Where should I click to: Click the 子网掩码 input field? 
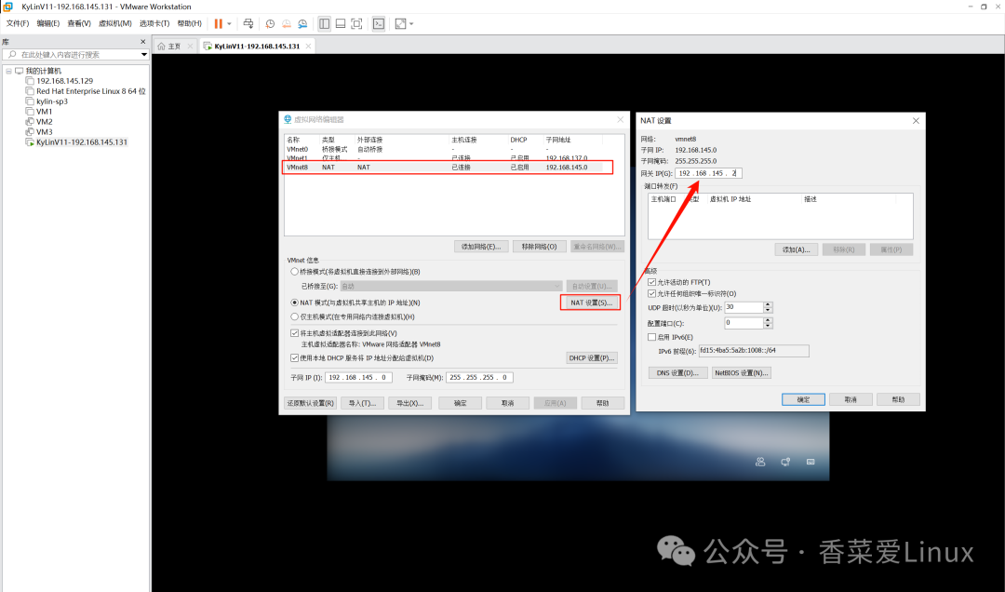click(x=479, y=378)
